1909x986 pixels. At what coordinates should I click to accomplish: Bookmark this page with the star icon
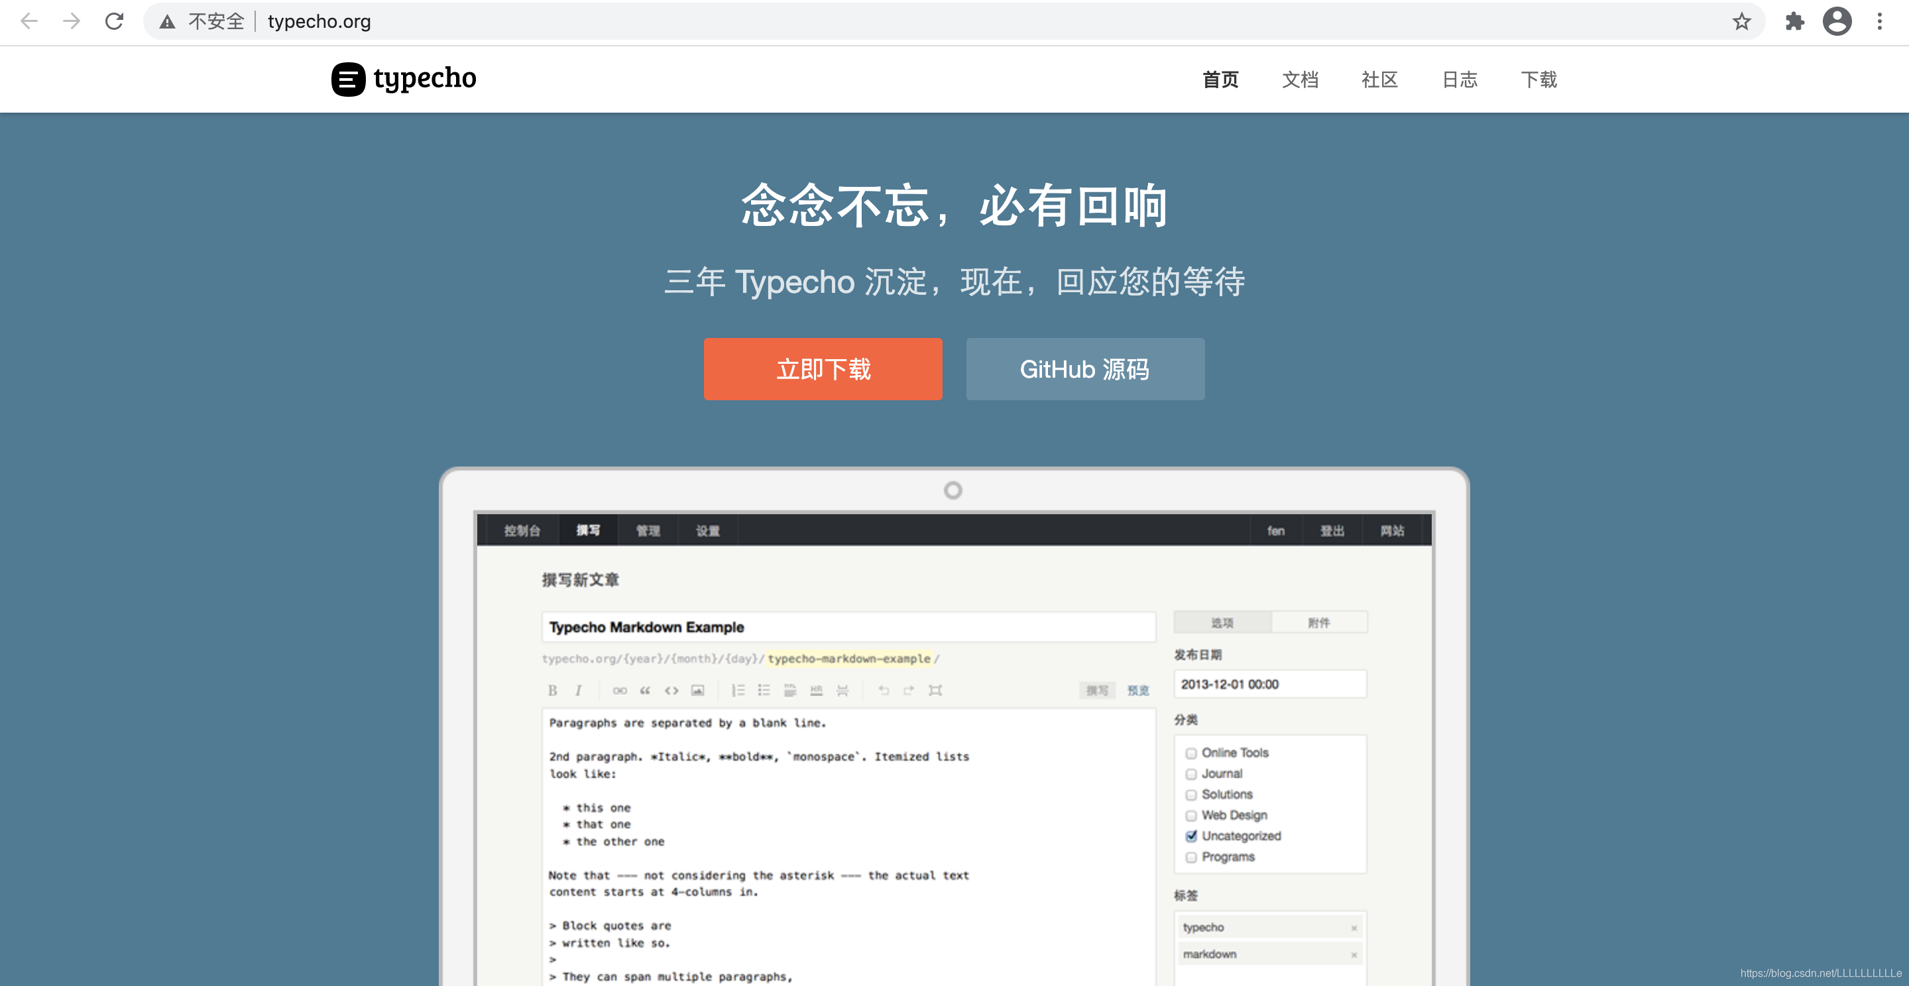[x=1741, y=21]
